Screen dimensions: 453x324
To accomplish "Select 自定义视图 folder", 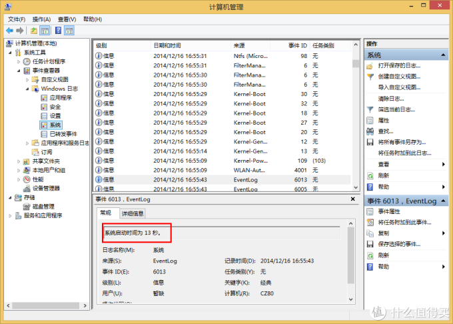I will point(50,79).
